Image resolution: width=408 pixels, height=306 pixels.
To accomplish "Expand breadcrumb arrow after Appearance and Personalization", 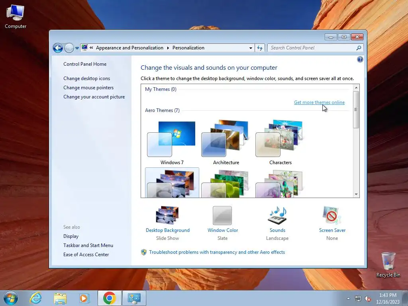I will coord(168,48).
